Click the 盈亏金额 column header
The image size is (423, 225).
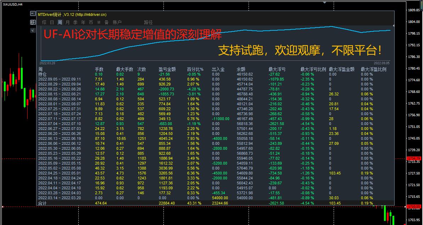point(167,69)
